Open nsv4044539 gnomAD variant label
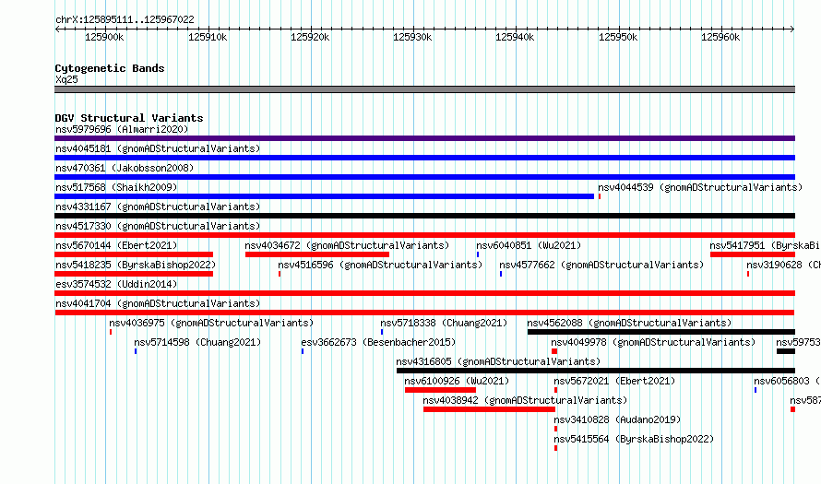Viewport: 821px width, 484px height. (700, 187)
